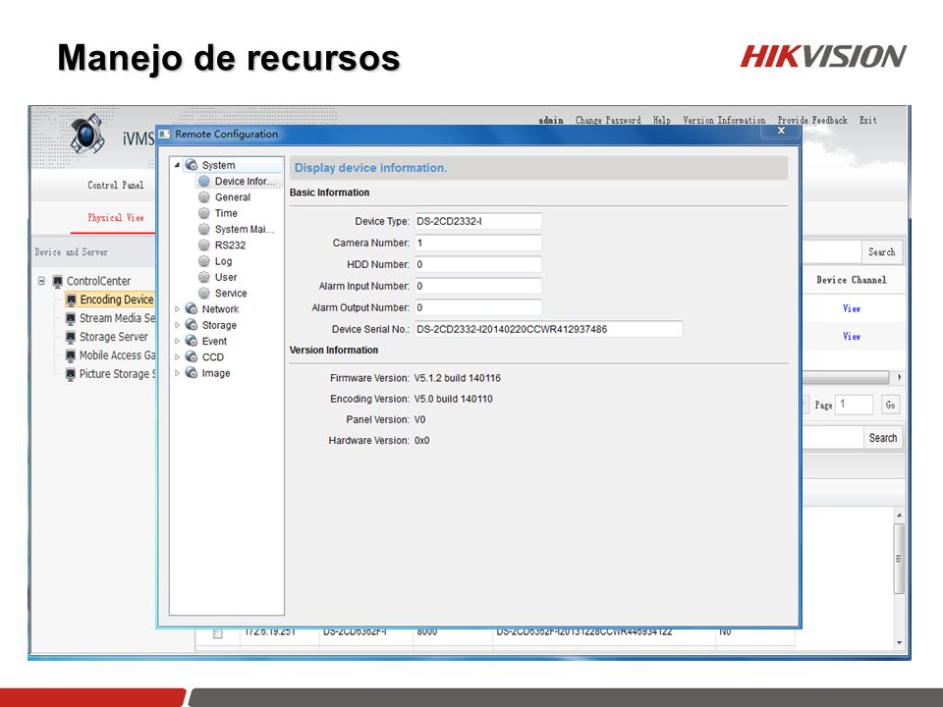Select System Mai... tree item

point(245,229)
